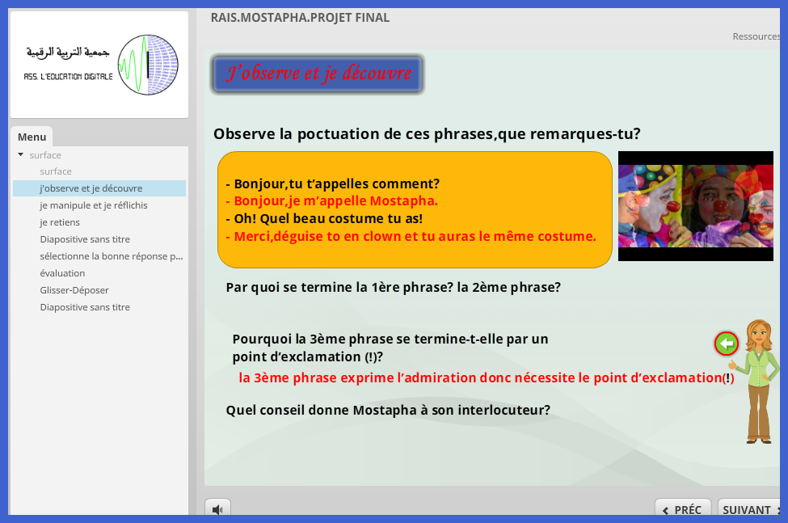Click the red answer about l'admiration
788x523 pixels.
pyautogui.click(x=487, y=377)
